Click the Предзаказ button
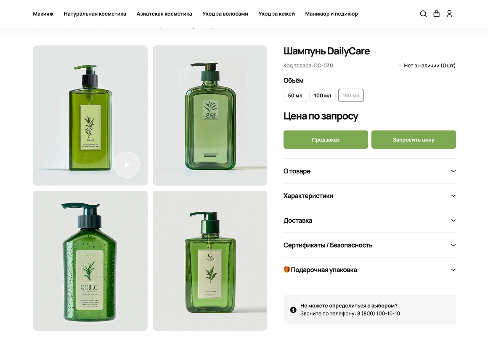 (x=326, y=139)
